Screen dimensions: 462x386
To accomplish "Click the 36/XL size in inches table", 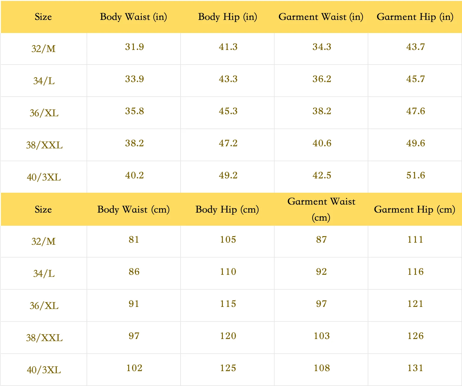I will (44, 113).
